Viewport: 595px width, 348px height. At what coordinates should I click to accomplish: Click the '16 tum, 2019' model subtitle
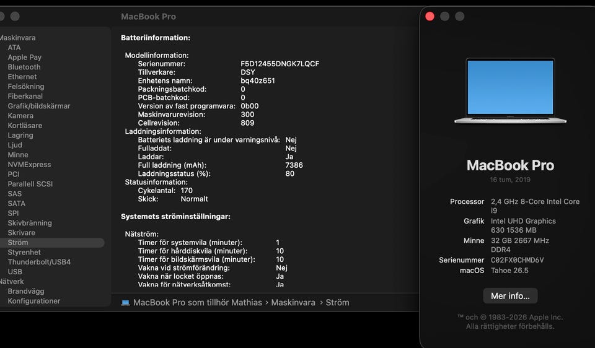point(510,180)
